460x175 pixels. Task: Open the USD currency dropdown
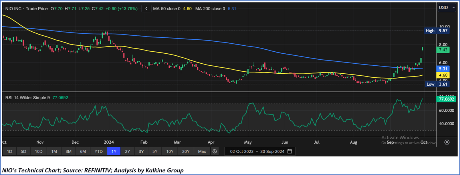[x=447, y=8]
